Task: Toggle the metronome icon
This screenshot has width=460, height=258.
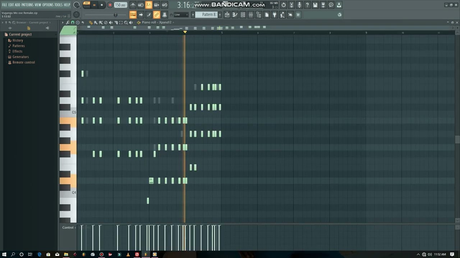Action: [x=133, y=5]
